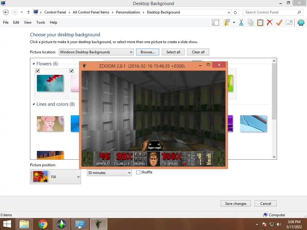Click the Forward navigation arrow
The height and width of the screenshot is (230, 307).
pyautogui.click(x=14, y=12)
